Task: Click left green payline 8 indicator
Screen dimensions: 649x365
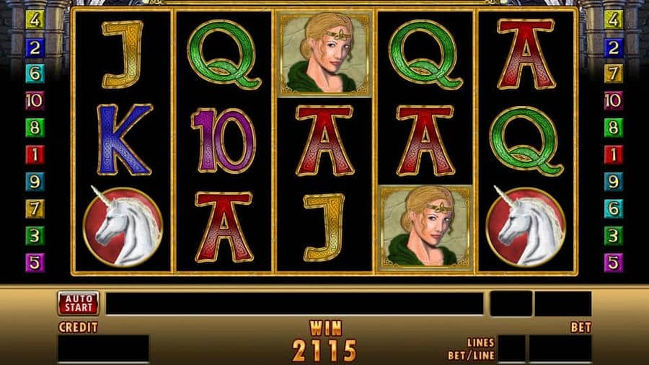Action: tap(35, 128)
